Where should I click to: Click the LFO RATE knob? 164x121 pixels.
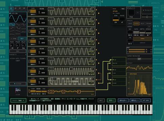[x=12, y=45]
